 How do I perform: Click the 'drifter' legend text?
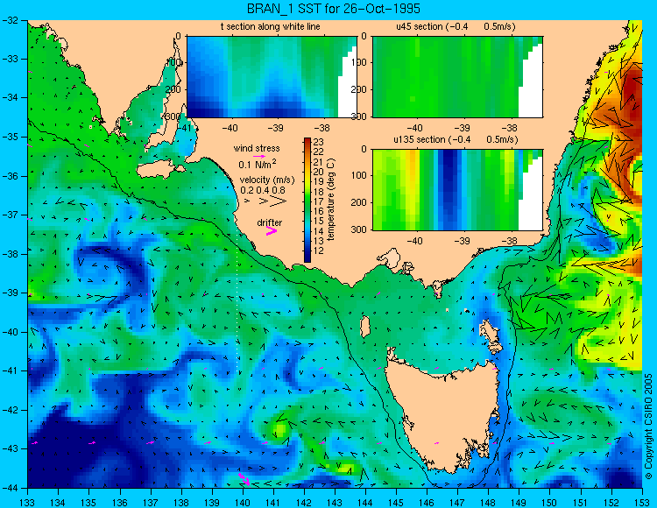point(270,222)
